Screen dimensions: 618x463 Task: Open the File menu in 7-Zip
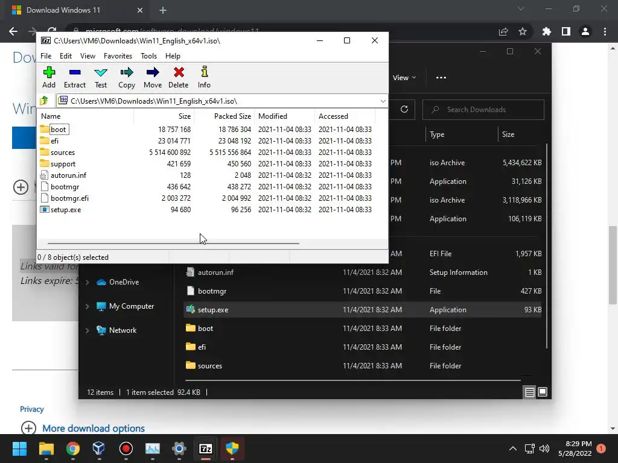point(46,56)
